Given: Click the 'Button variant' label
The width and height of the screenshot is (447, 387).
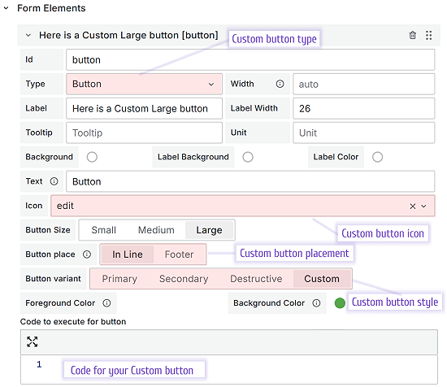Looking at the screenshot, I should coord(54,279).
